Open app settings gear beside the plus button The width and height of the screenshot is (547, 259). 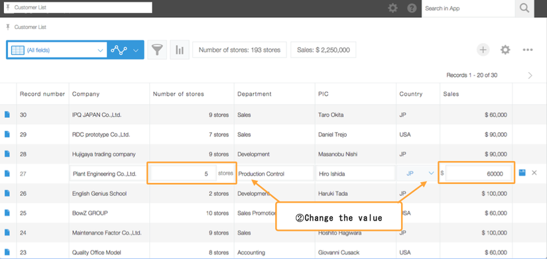point(505,50)
